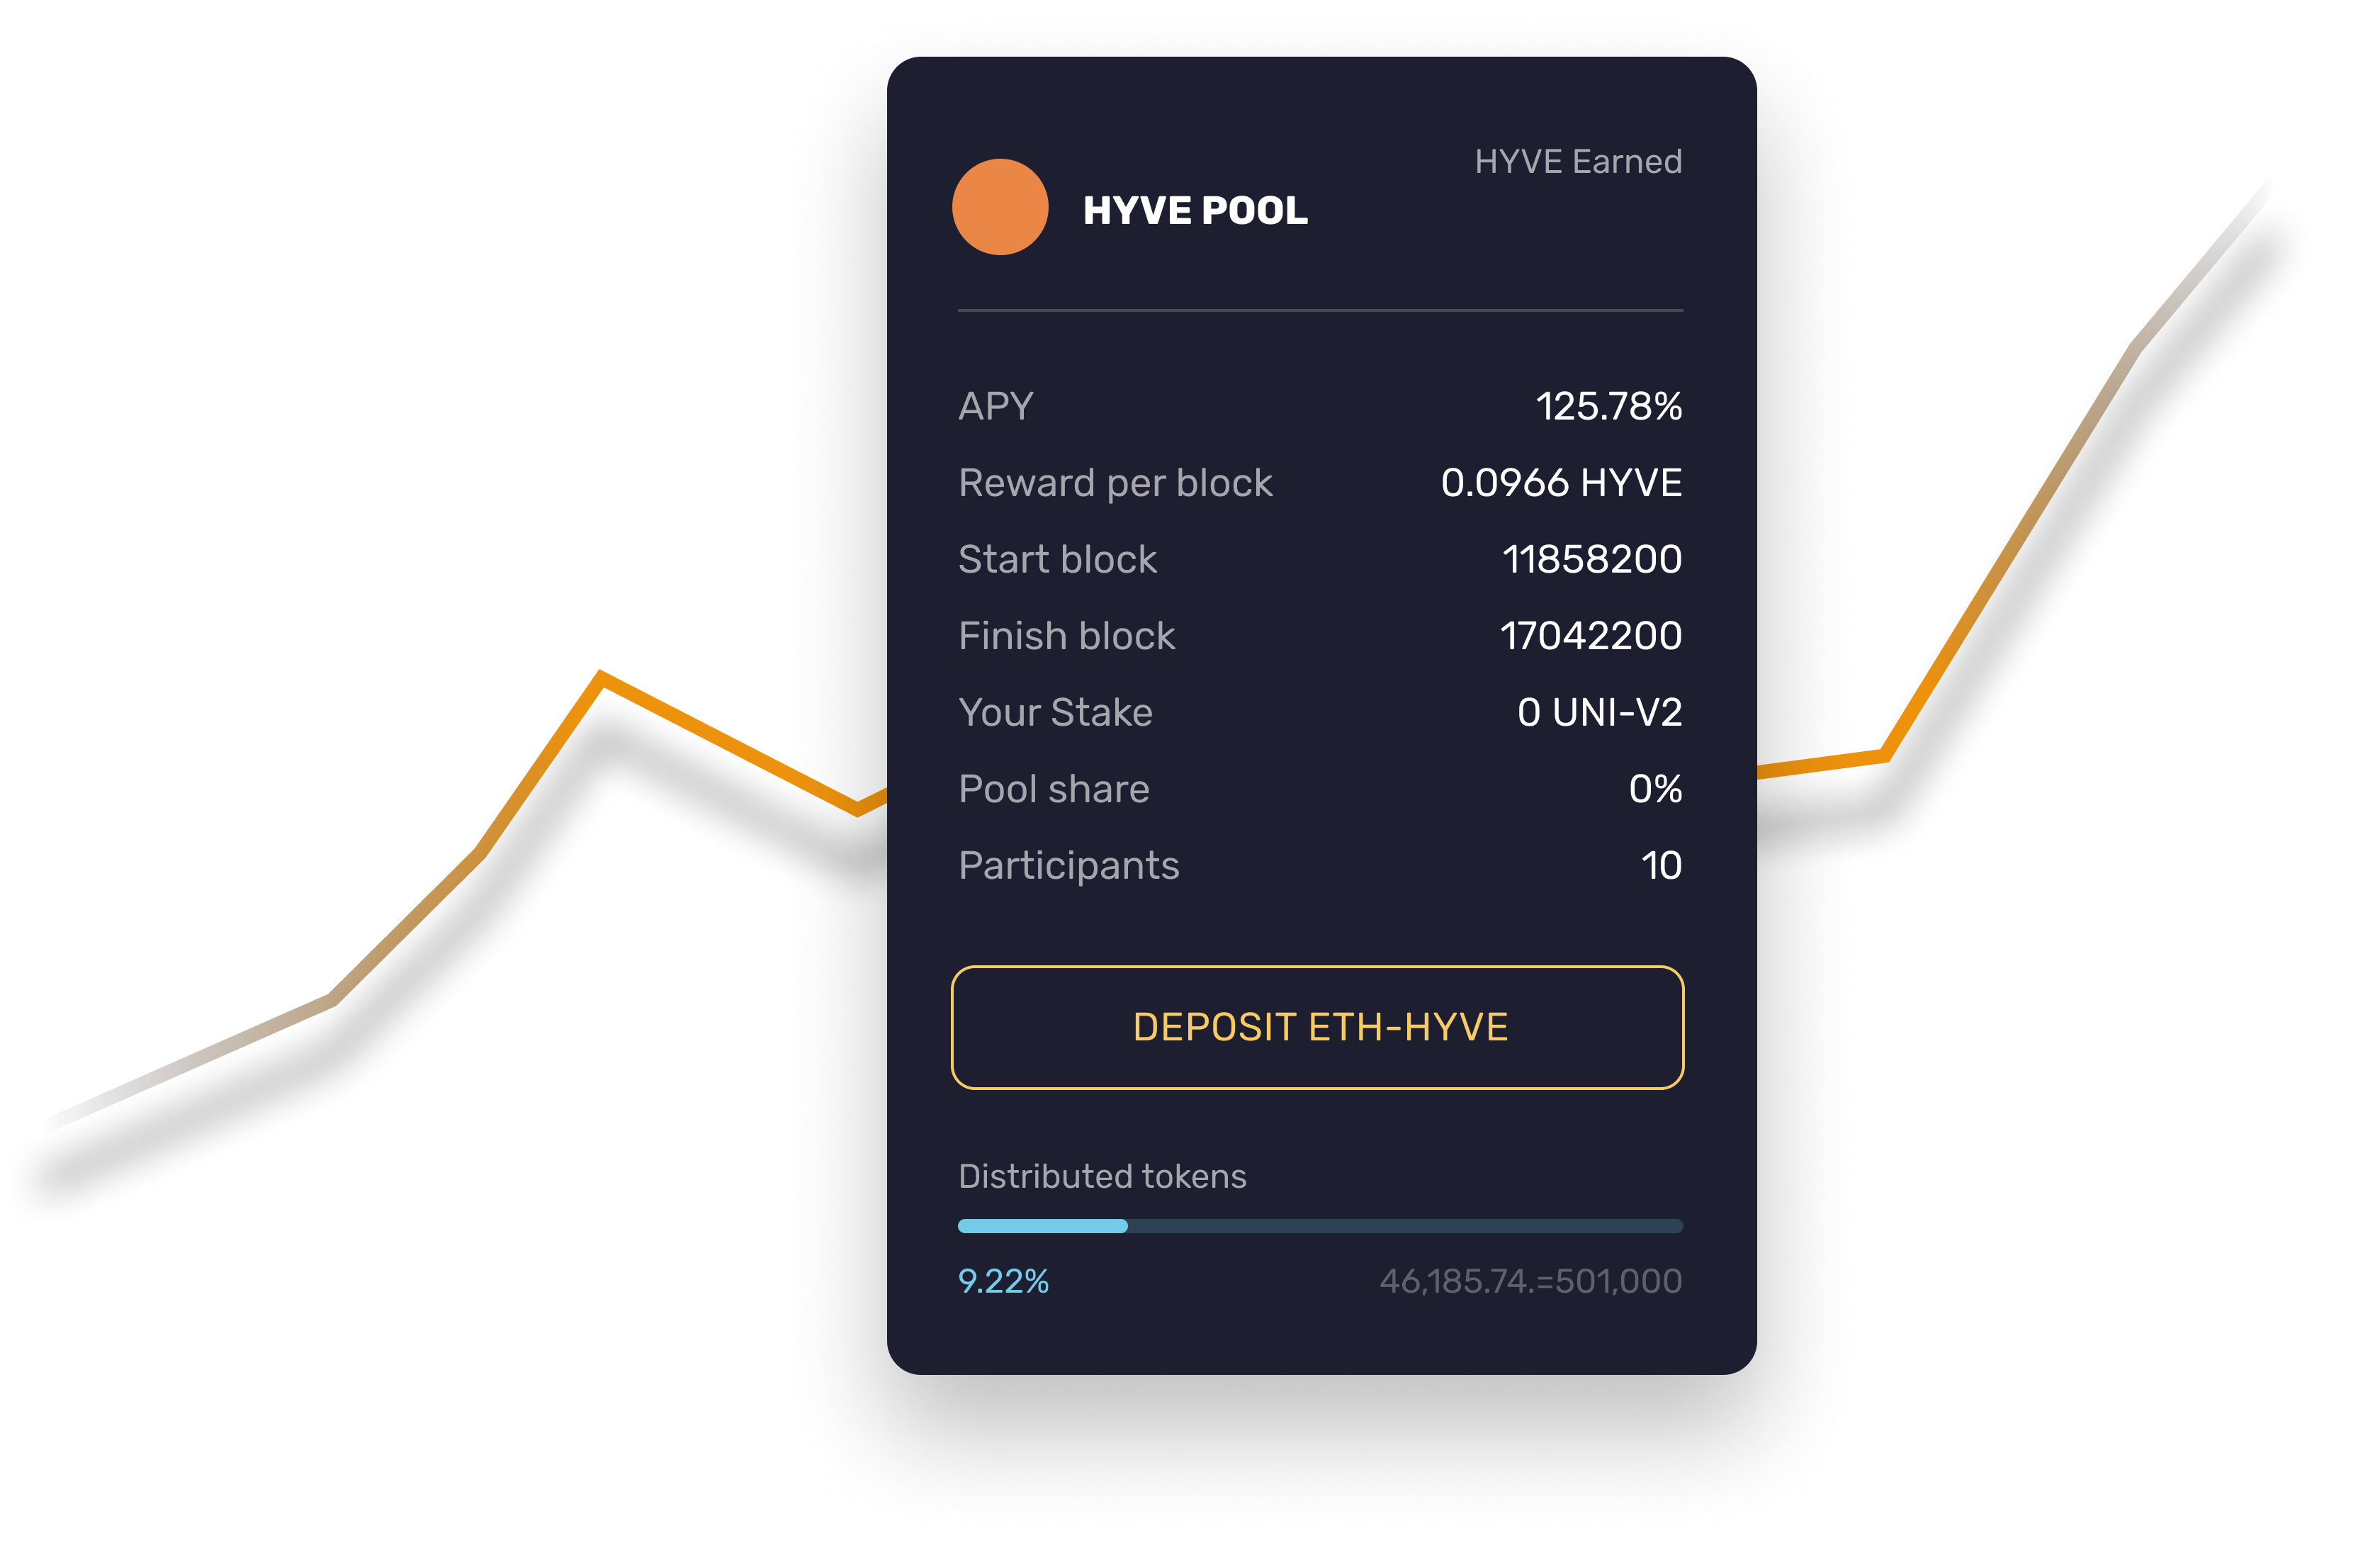Image resolution: width=2380 pixels, height=1545 pixels.
Task: Click the Pool share value 0%
Action: (x=1655, y=789)
